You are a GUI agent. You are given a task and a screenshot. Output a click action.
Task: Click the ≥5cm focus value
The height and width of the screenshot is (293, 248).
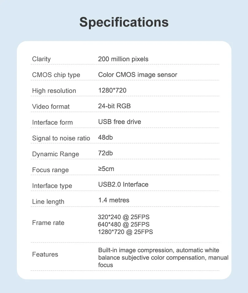tap(106, 169)
